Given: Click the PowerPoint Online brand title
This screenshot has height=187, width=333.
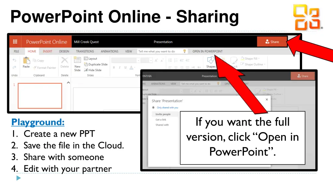Looking at the screenshot, I should (47, 42).
